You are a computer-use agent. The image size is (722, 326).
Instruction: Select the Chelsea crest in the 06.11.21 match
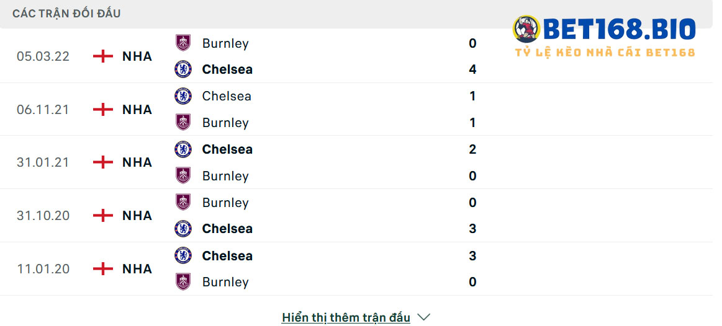pos(183,96)
